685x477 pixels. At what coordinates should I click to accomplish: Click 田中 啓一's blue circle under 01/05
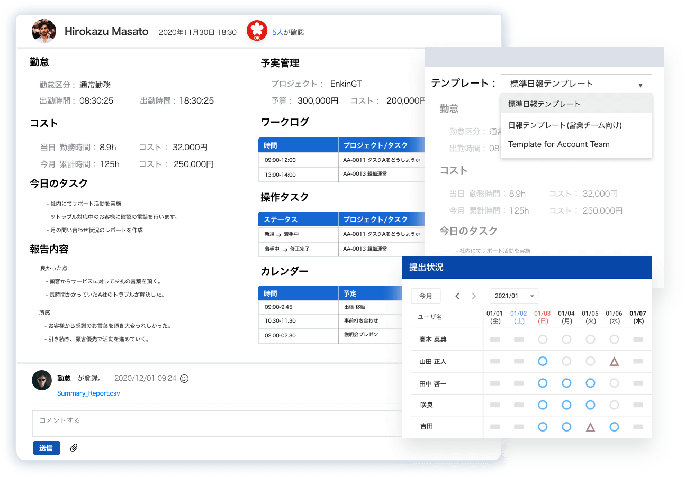pos(590,383)
